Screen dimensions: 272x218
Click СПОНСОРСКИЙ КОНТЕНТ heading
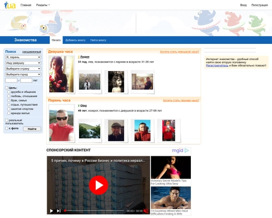pyautogui.click(x=69, y=150)
